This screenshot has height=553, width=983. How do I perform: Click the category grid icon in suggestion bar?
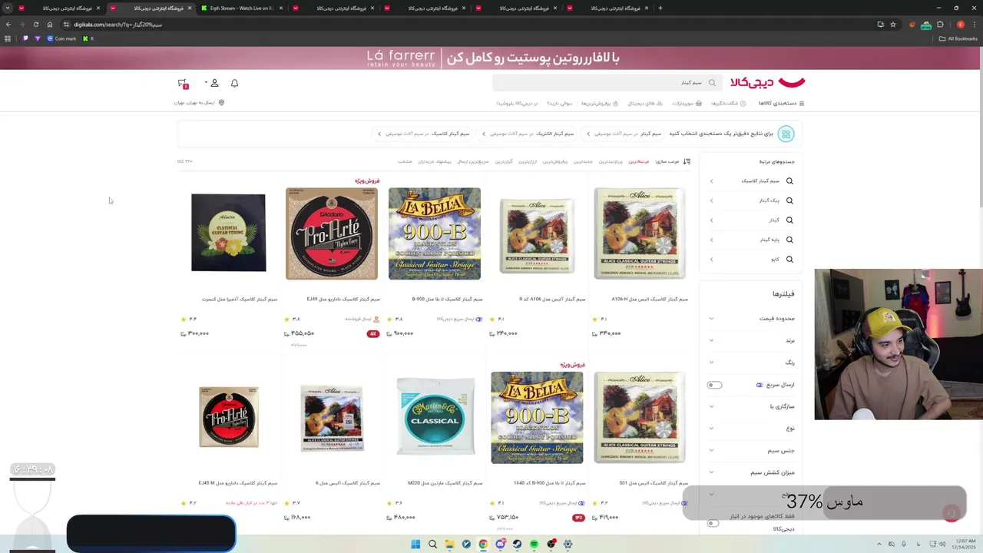[x=786, y=134]
